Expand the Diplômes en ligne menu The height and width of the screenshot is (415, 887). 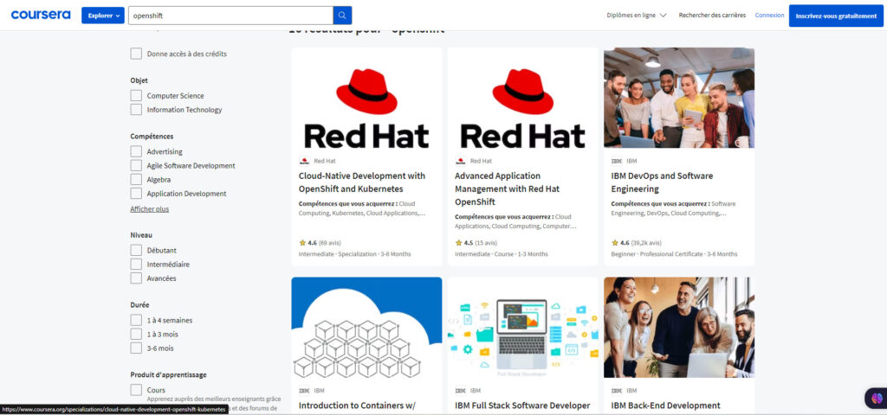[637, 16]
